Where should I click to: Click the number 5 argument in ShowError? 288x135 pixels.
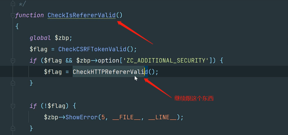pos(103,117)
